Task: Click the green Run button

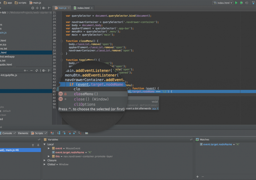Action: point(236,2)
